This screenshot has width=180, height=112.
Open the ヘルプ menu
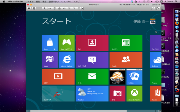pyautogui.click(x=76, y=1)
